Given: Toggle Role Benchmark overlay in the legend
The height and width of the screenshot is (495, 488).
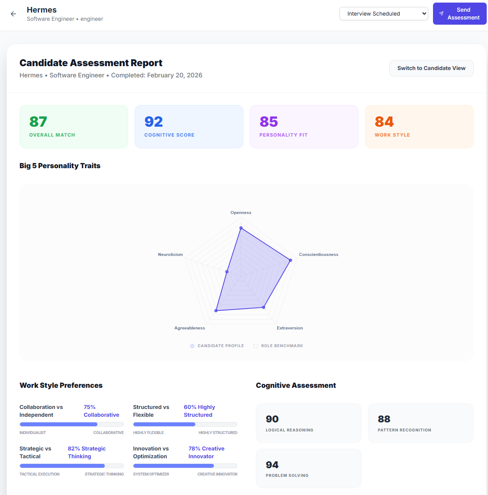Looking at the screenshot, I should 279,345.
